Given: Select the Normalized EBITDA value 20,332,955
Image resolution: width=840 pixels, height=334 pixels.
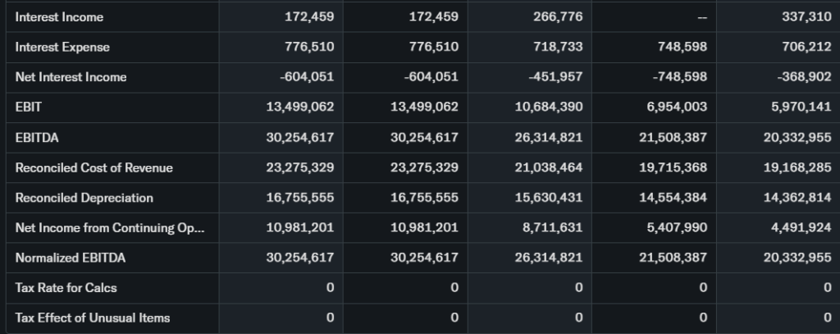Looking at the screenshot, I should pos(797,258).
